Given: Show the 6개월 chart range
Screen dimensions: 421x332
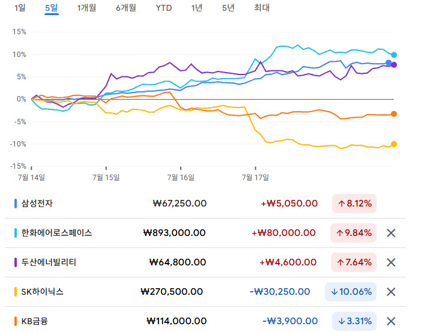Looking at the screenshot, I should click(x=126, y=8).
